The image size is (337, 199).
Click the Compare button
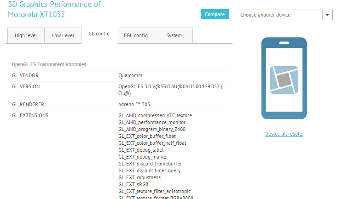pos(215,14)
